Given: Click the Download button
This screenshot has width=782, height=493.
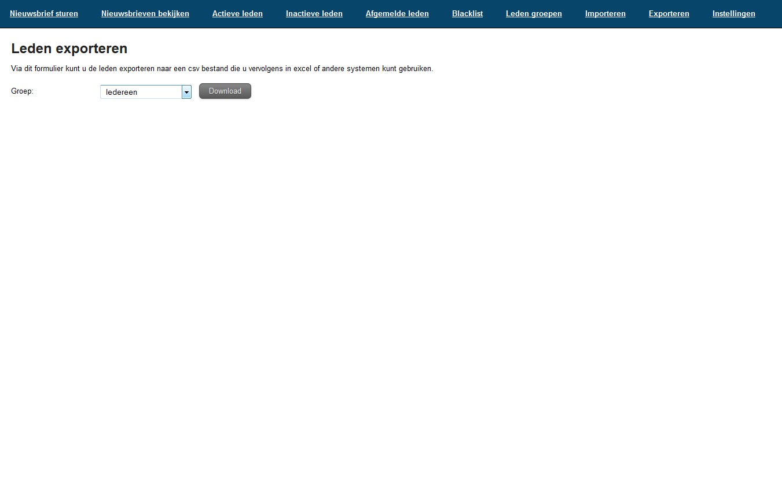Looking at the screenshot, I should pyautogui.click(x=225, y=91).
